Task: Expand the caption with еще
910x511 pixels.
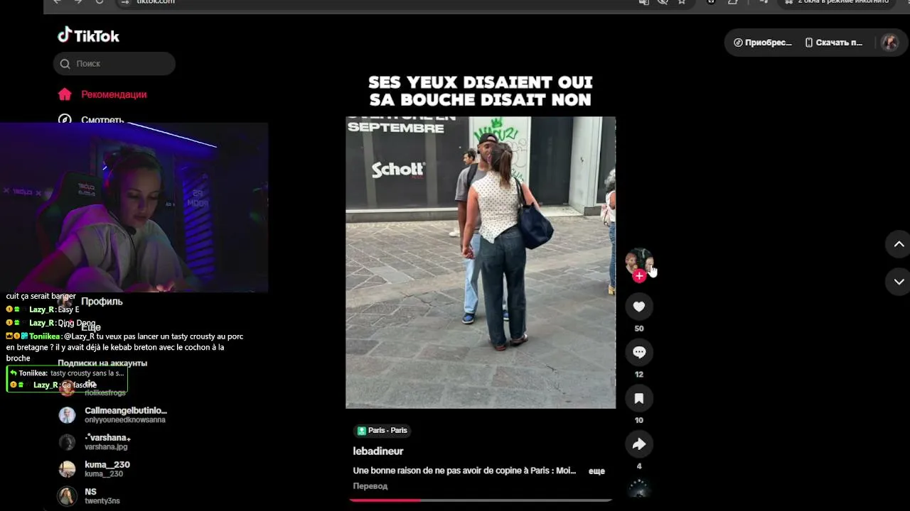Action: coord(596,471)
